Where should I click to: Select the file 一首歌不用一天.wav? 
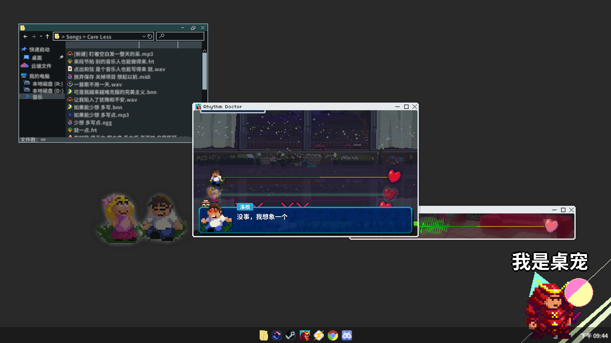95,84
